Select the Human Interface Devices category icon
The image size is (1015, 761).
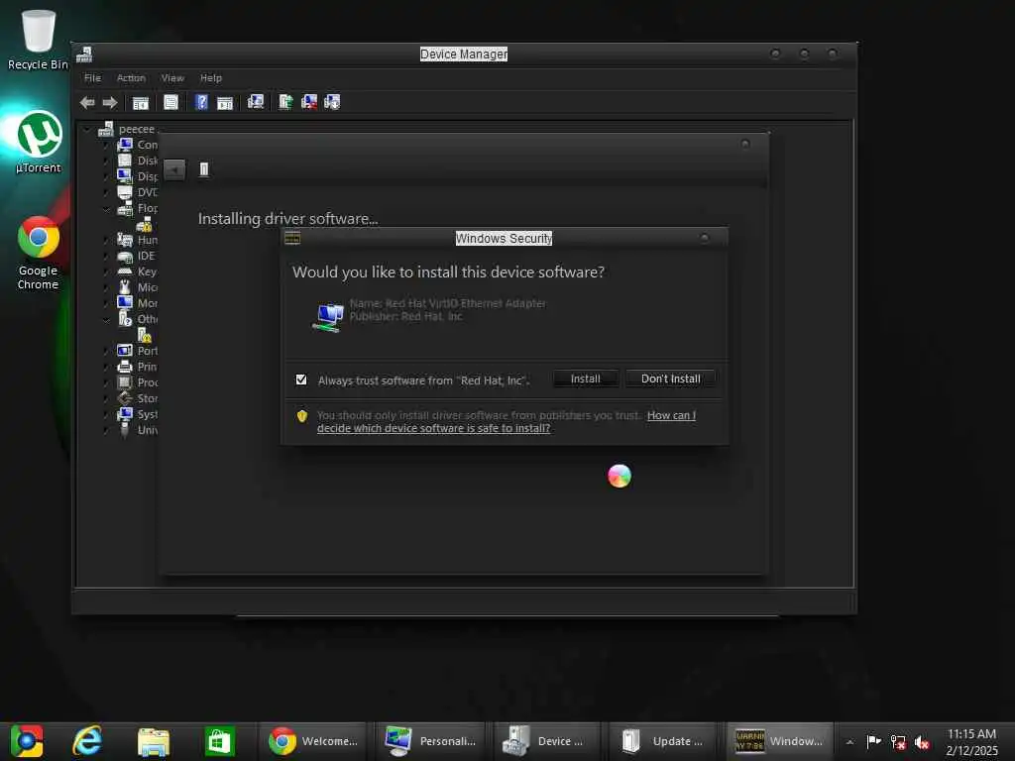(x=125, y=240)
